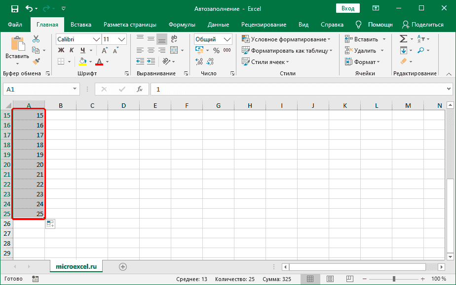Click the Insert Function fx icon
Image resolution: width=456 pixels, height=285 pixels.
point(140,89)
